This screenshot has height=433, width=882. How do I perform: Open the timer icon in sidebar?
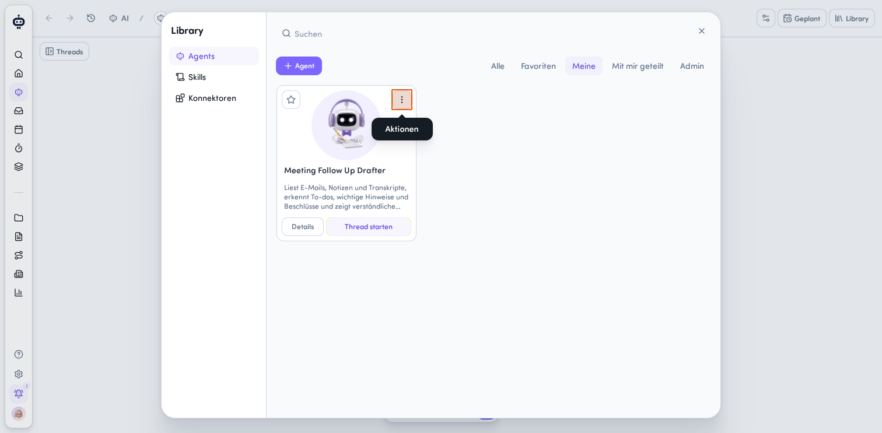19,148
